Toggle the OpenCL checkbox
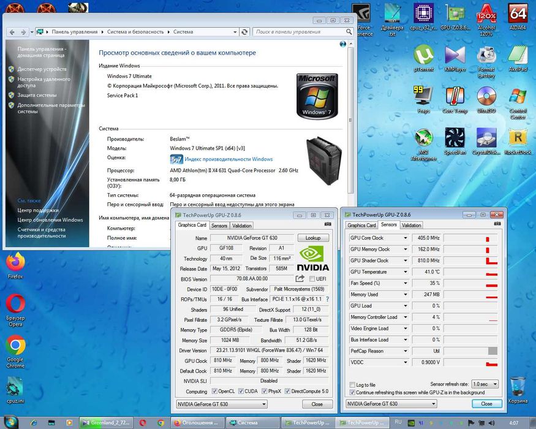This screenshot has width=536, height=429. (x=214, y=391)
